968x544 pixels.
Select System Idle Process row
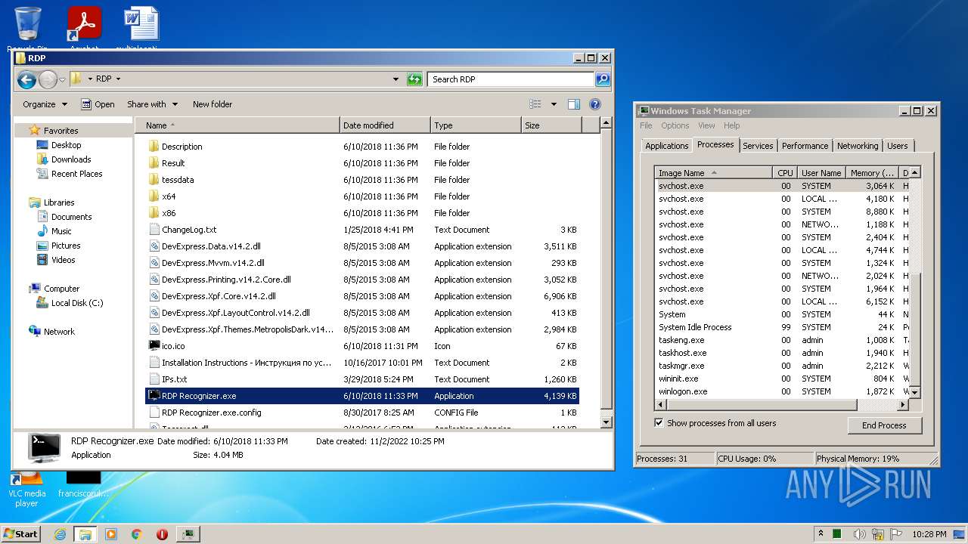click(782, 327)
